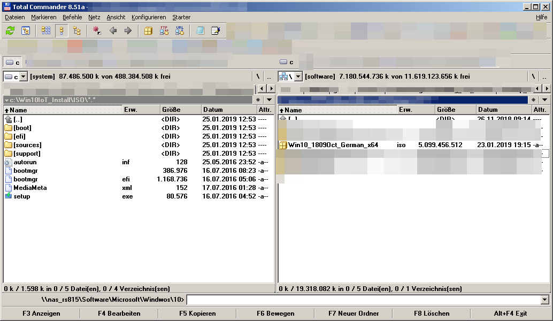Open the Befehle menu

[72, 17]
